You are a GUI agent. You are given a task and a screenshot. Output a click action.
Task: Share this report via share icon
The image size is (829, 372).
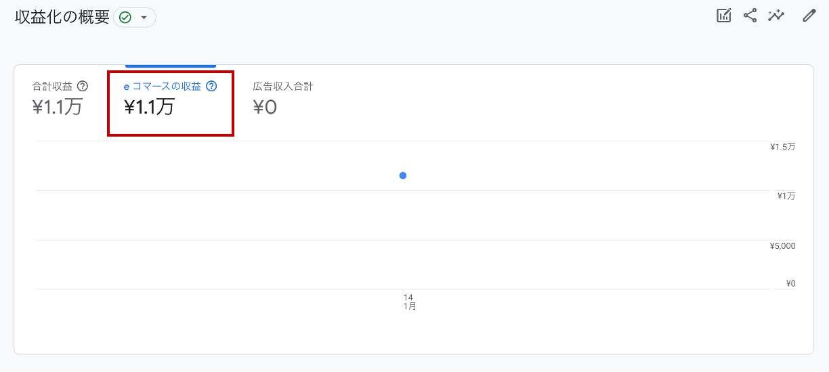pos(750,16)
